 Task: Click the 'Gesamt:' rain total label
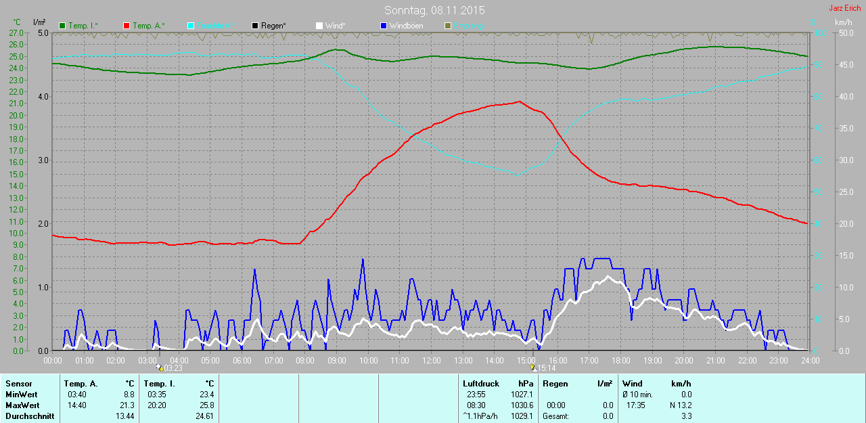(x=555, y=416)
